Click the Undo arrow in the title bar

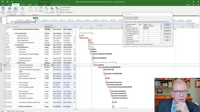[12, 2]
